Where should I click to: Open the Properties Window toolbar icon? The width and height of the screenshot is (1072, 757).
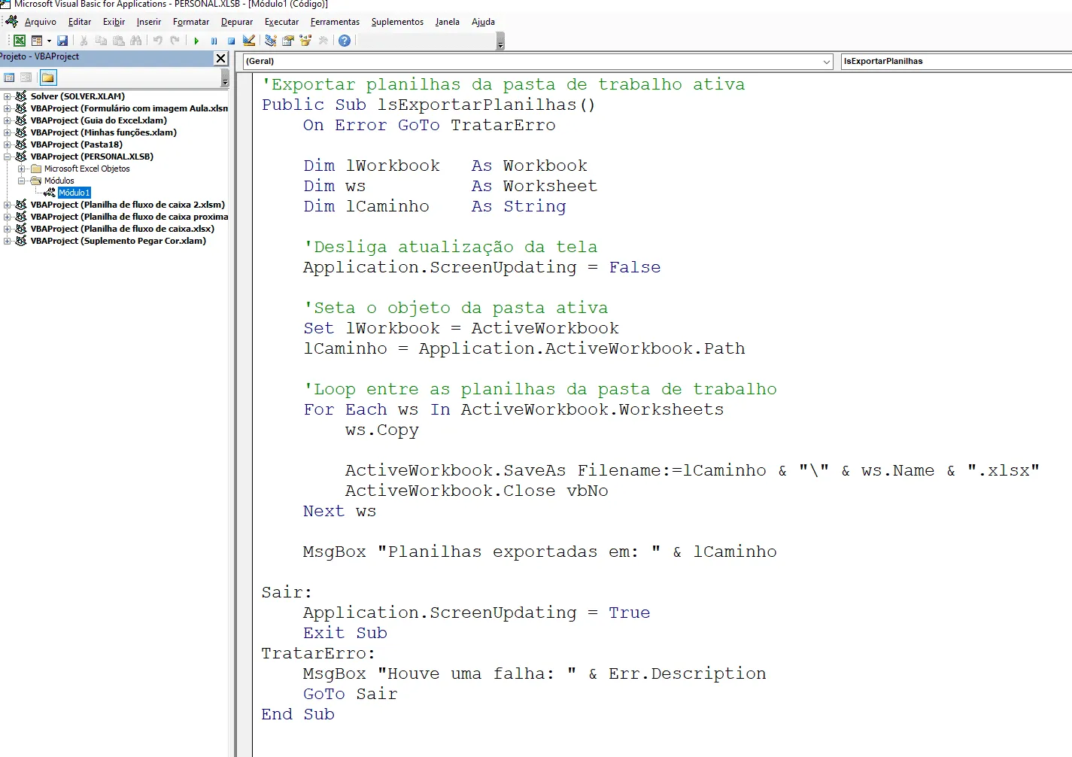288,41
